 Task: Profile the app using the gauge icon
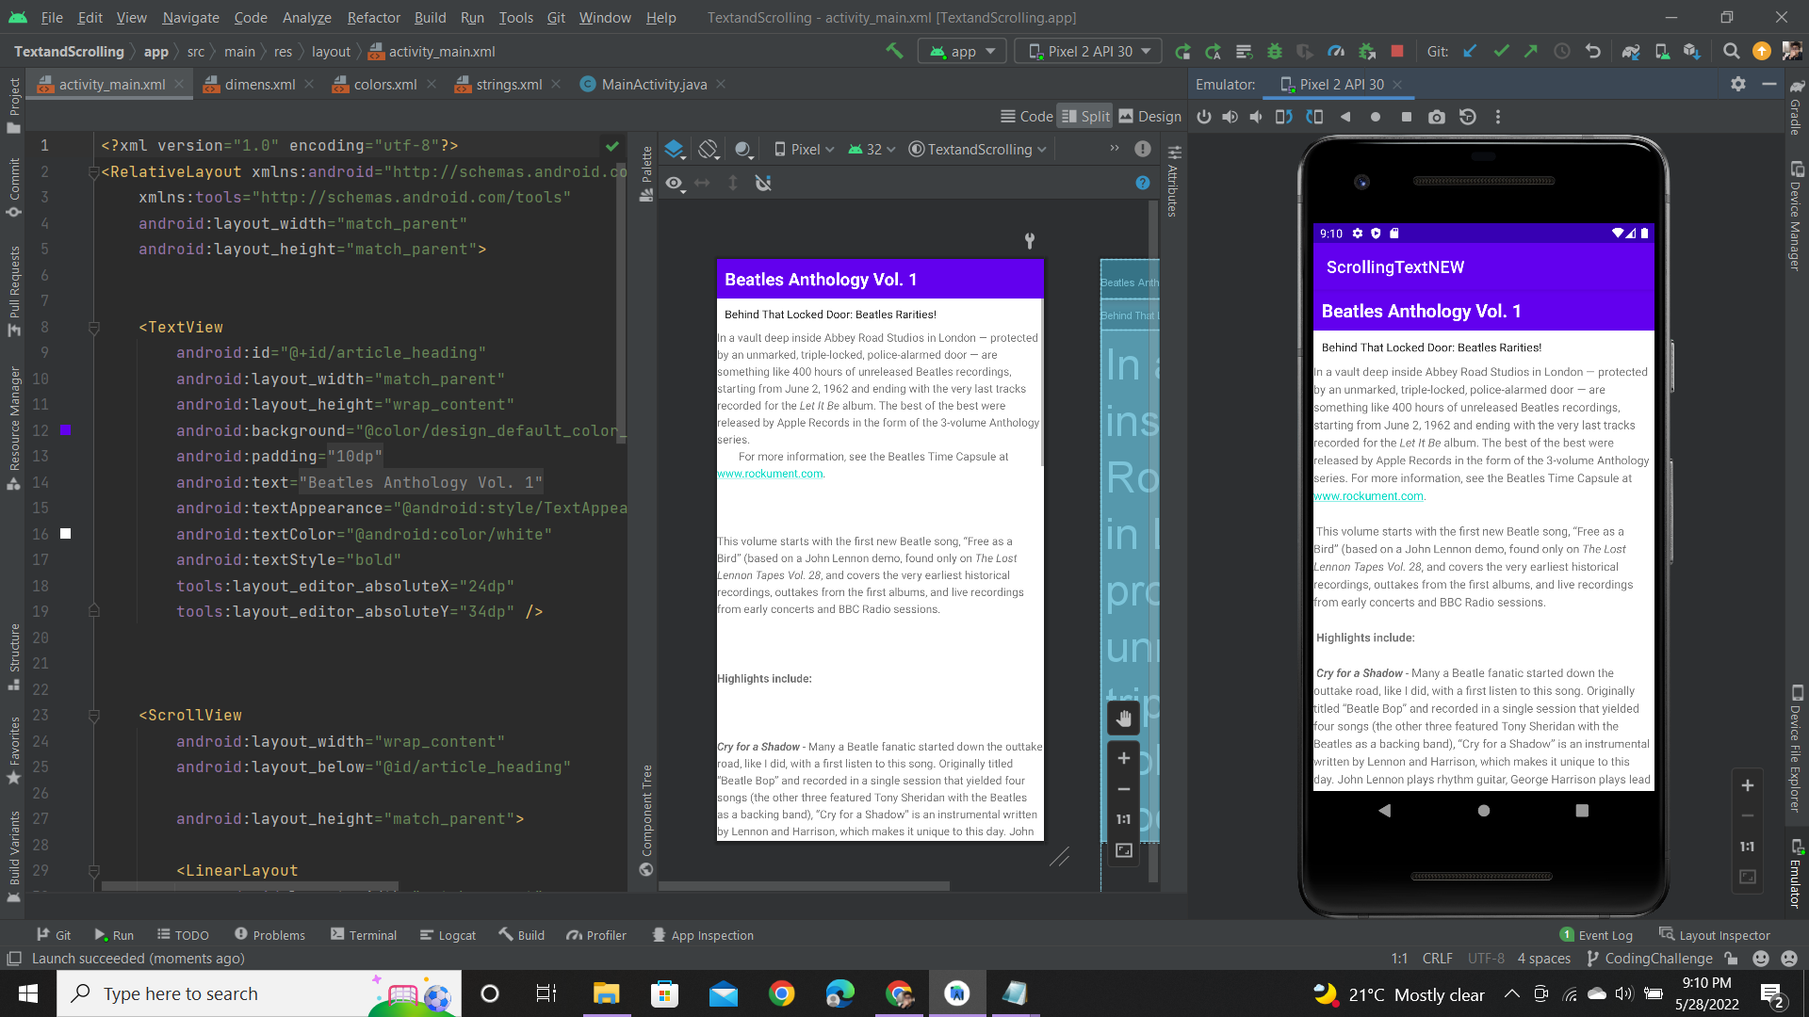coord(1336,51)
